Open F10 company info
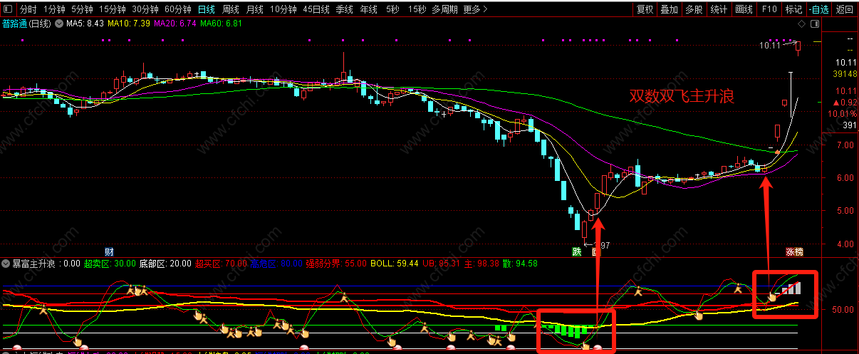This screenshot has width=859, height=354. pyautogui.click(x=769, y=10)
